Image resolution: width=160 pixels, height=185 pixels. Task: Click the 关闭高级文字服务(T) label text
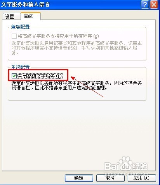click(x=40, y=76)
